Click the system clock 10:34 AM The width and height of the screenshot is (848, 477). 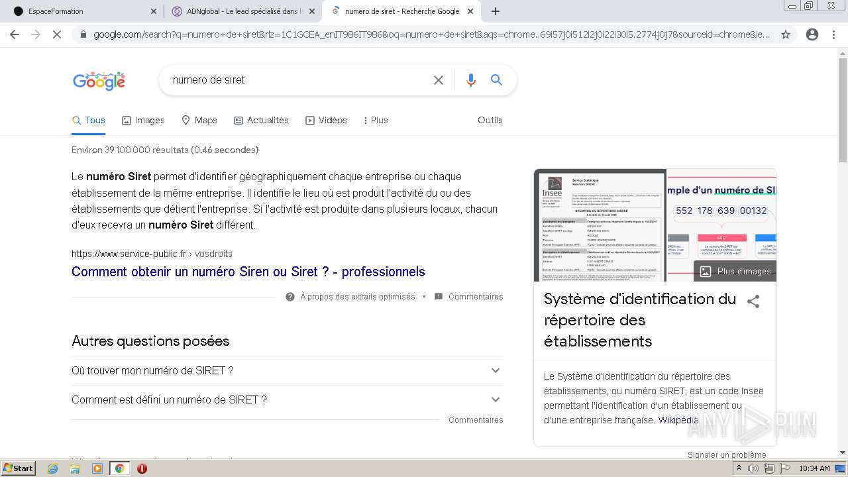(814, 468)
